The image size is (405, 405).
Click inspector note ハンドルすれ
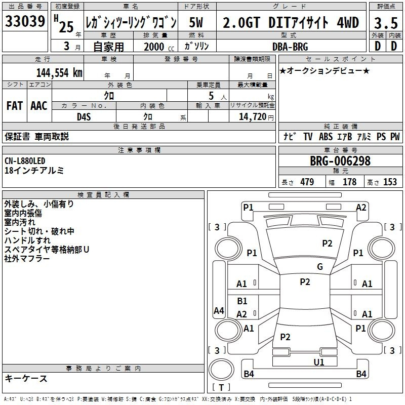[x=27, y=240]
